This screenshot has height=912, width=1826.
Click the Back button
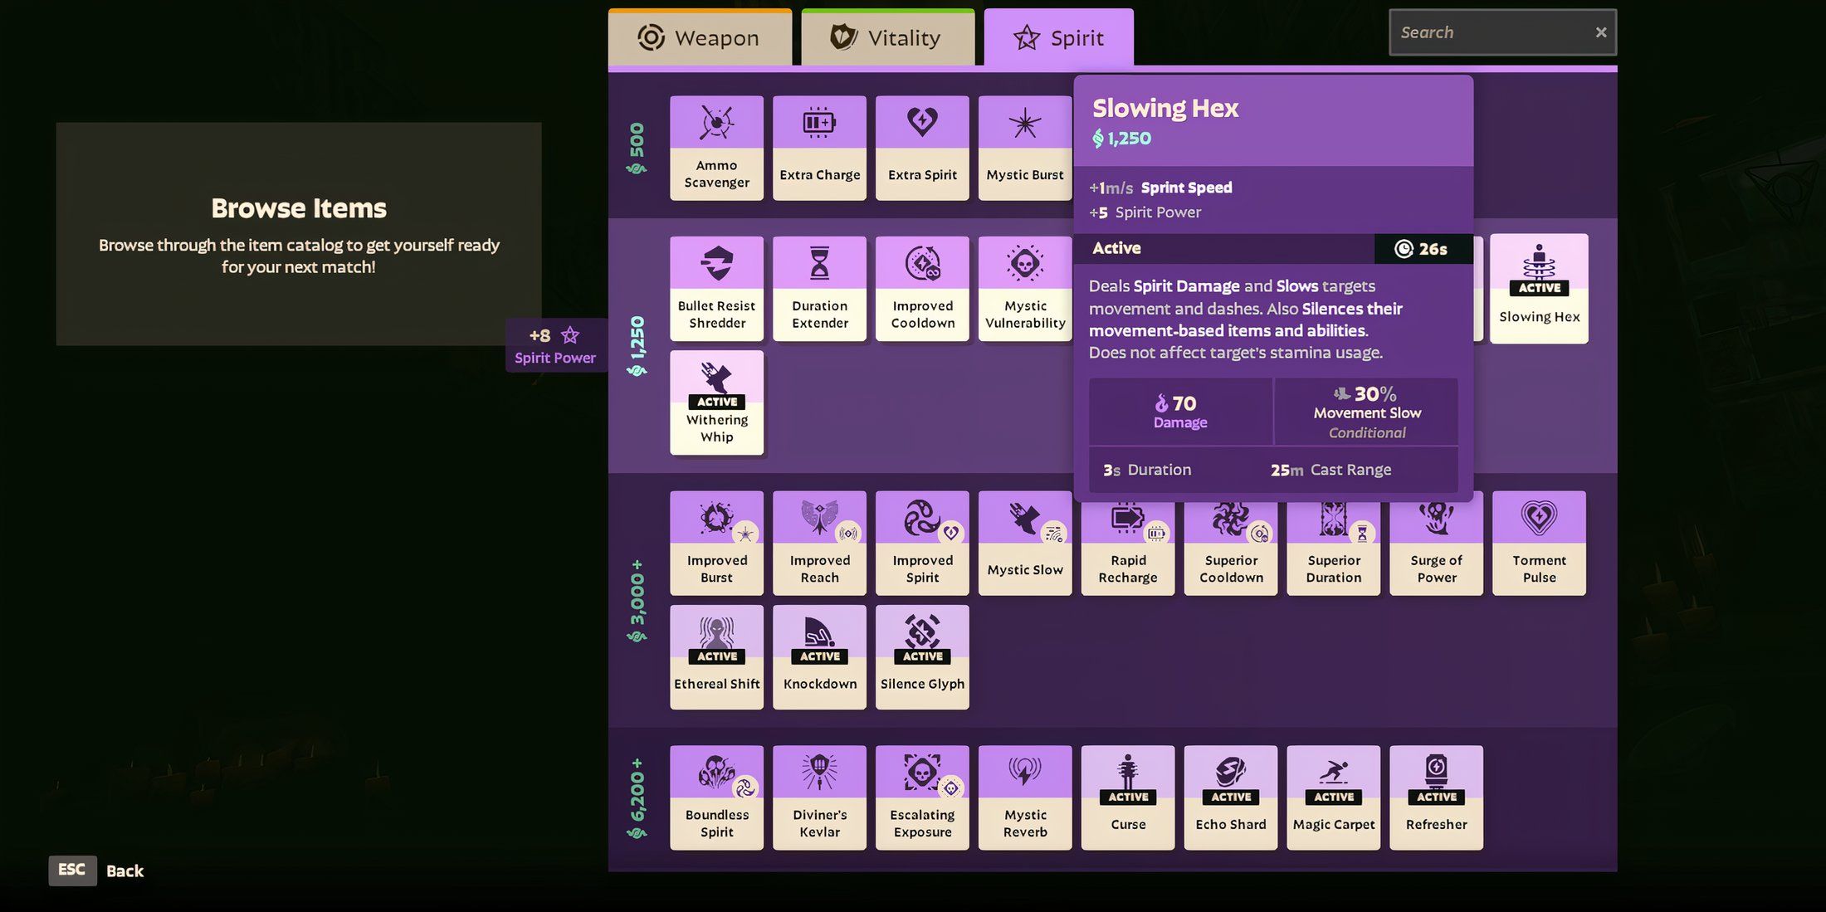coord(124,870)
